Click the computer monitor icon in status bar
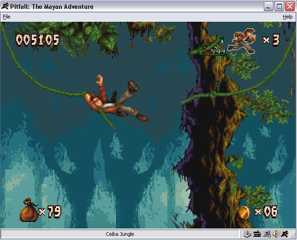This screenshot has height=240, width=297. pos(267,234)
